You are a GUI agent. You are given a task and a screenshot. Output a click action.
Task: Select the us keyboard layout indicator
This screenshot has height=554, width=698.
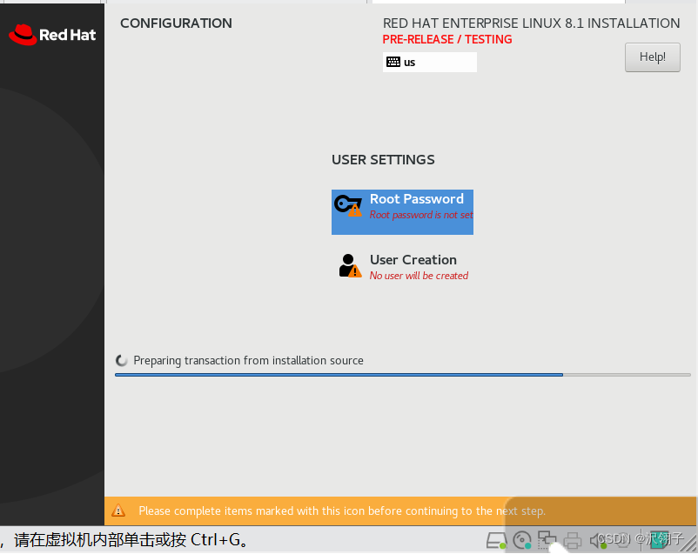pyautogui.click(x=430, y=62)
